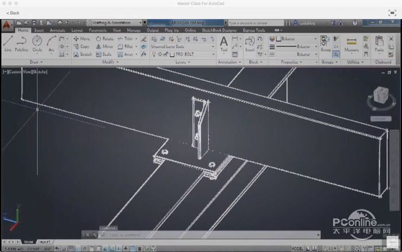Click the ViewCube in the viewport
Viewport: 402px width, 252px height.
click(381, 95)
